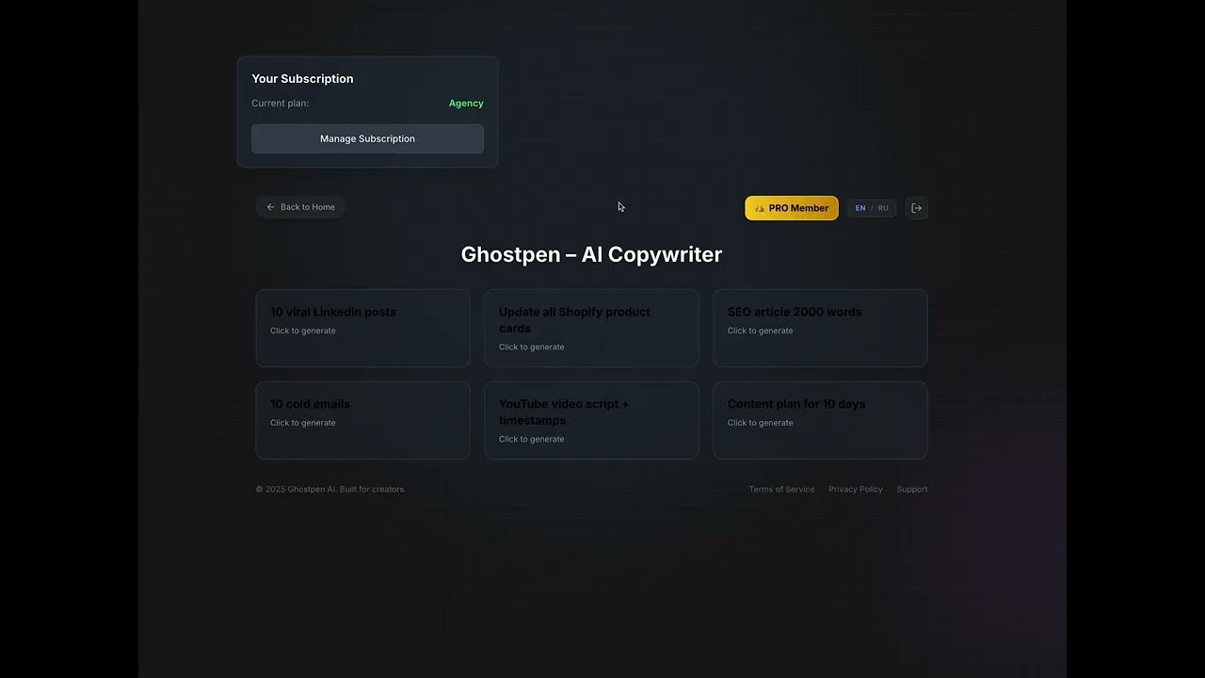Click the PRO Member badge
Image resolution: width=1205 pixels, height=678 pixels.
(792, 207)
